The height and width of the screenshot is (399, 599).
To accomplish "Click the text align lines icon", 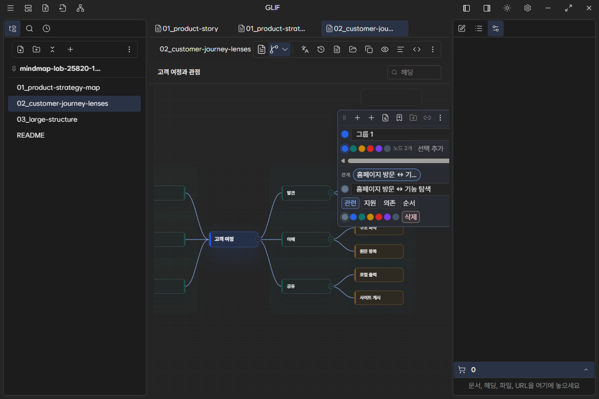I will coord(400,49).
